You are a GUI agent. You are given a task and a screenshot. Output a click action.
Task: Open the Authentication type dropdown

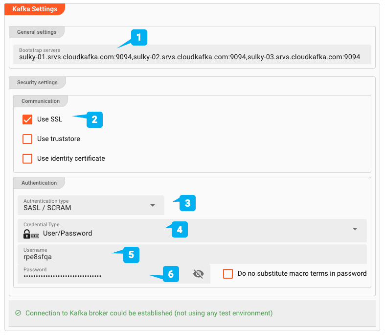(x=91, y=205)
